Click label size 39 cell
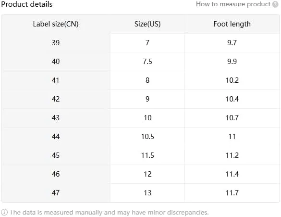281x217 pixels. pyautogui.click(x=56, y=43)
